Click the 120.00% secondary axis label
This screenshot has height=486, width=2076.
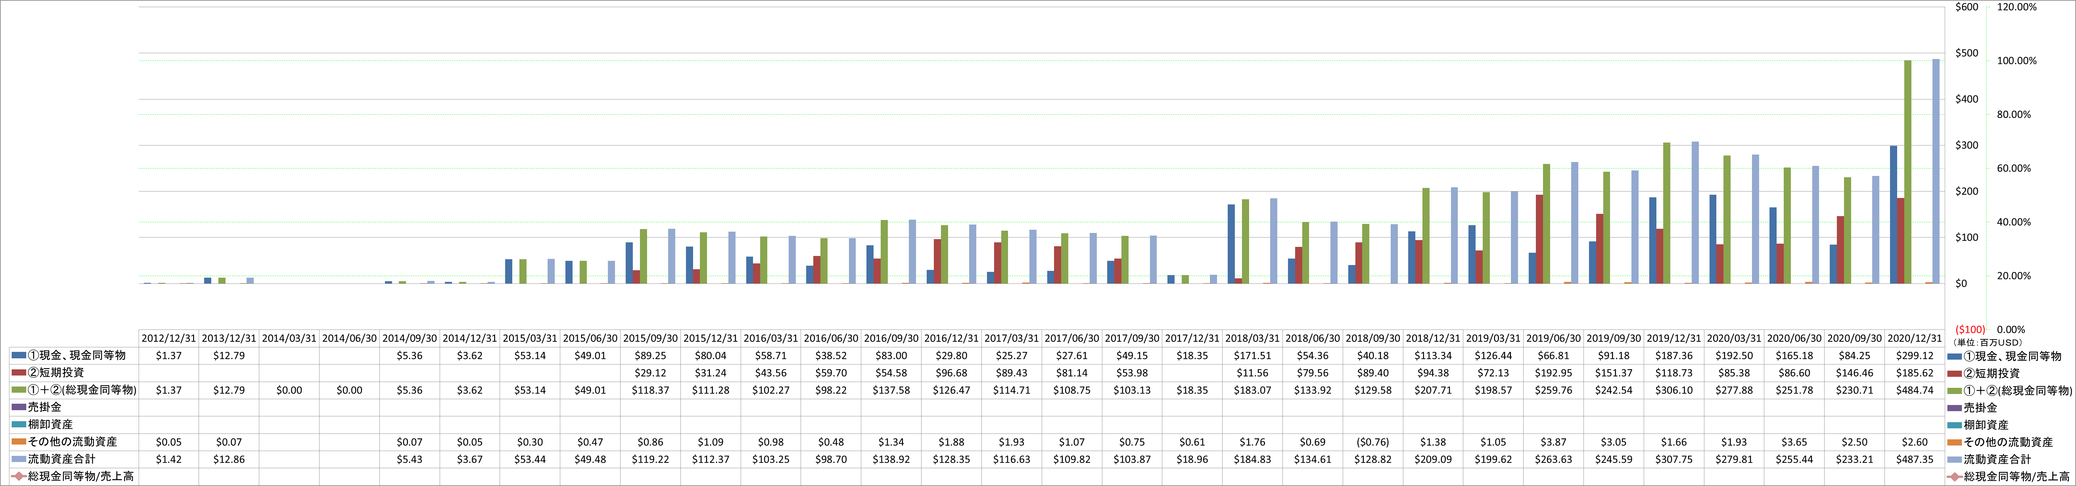coord(2016,7)
